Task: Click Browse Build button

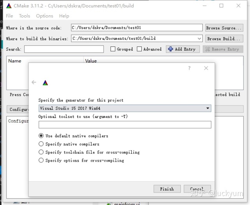Action: click(x=224, y=39)
